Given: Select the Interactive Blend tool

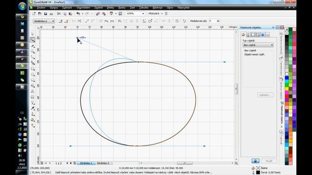Looking at the screenshot, I should (x=33, y=103).
